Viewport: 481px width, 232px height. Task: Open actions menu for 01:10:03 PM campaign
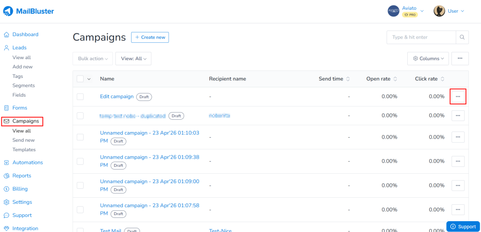[x=458, y=137]
